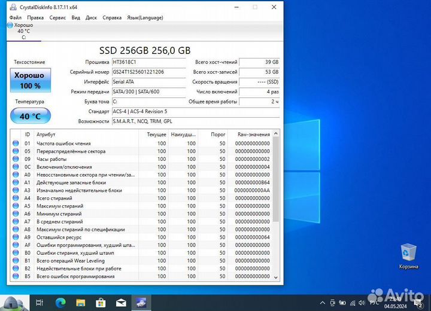Click the network tray icon
Screen dimensions: 431x311
[x=353, y=303]
